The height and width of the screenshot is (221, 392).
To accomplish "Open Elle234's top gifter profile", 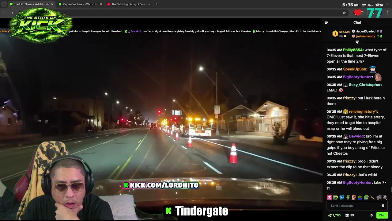I will click(341, 34).
